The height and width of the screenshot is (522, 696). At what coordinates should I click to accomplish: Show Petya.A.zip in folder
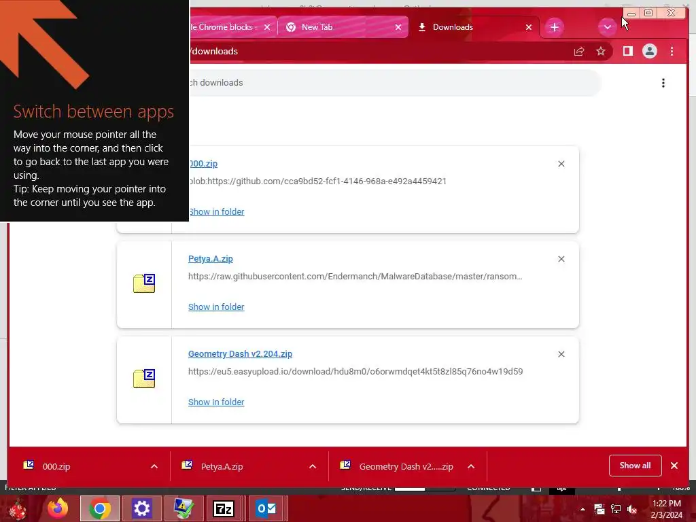click(x=216, y=307)
